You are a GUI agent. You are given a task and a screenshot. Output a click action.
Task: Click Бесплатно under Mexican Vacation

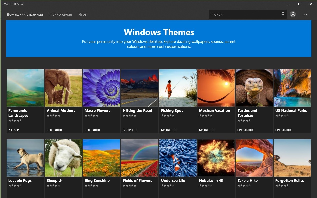207,130
